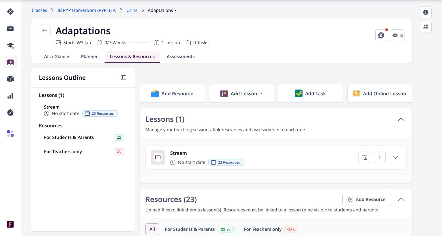This screenshot has width=442, height=236.
Task: Switch to the At-a-Glance tab
Action: [57, 57]
